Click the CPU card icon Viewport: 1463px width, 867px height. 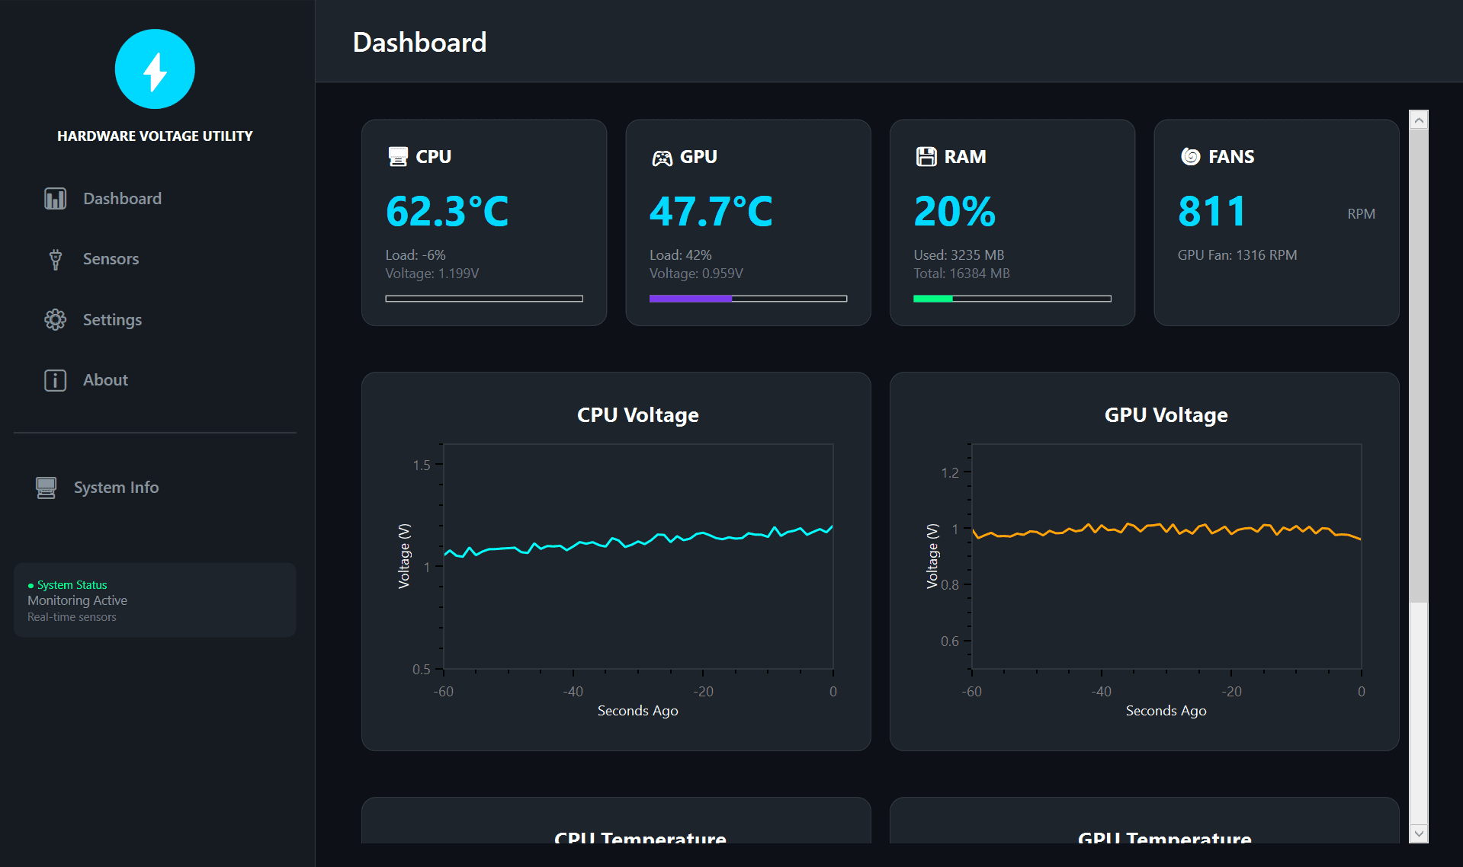pos(398,157)
